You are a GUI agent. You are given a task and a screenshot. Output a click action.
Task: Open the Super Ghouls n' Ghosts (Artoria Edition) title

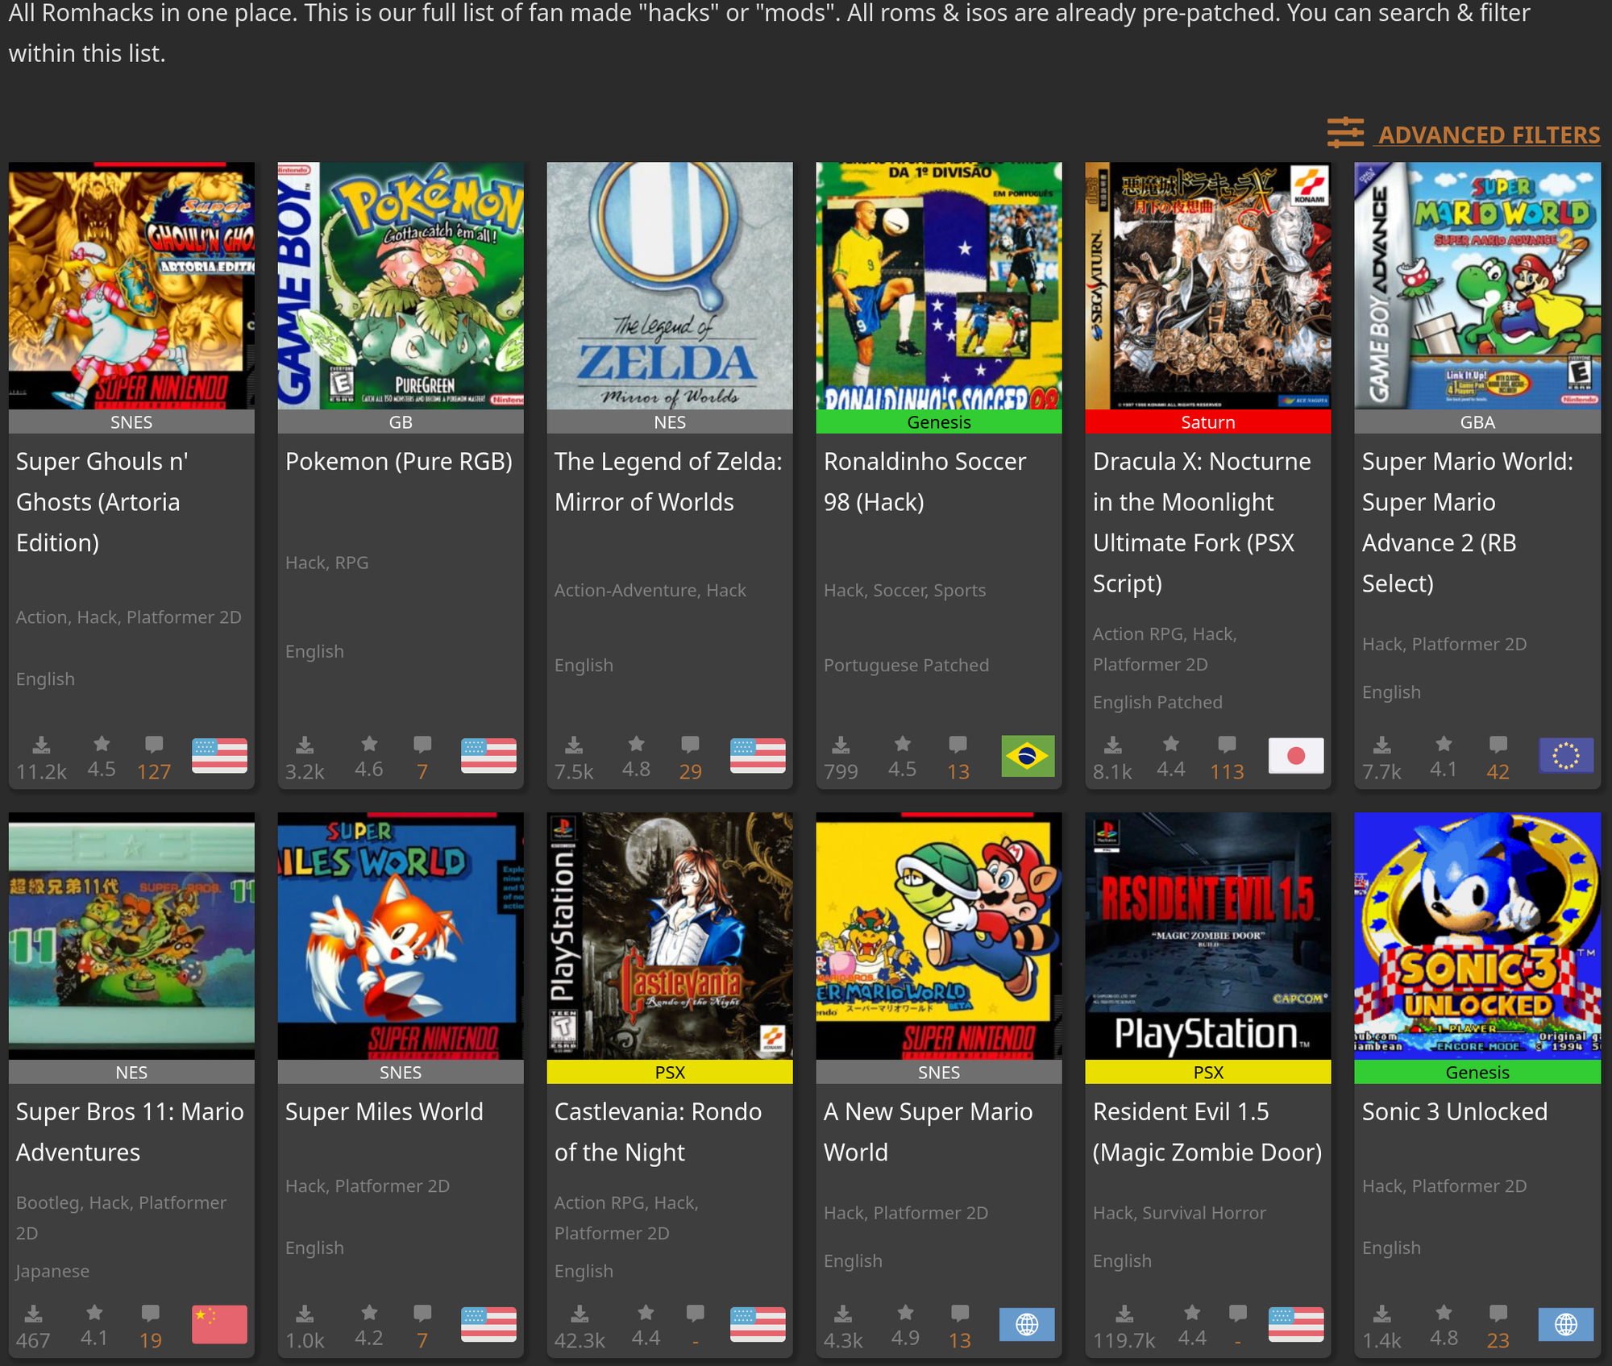click(x=102, y=502)
